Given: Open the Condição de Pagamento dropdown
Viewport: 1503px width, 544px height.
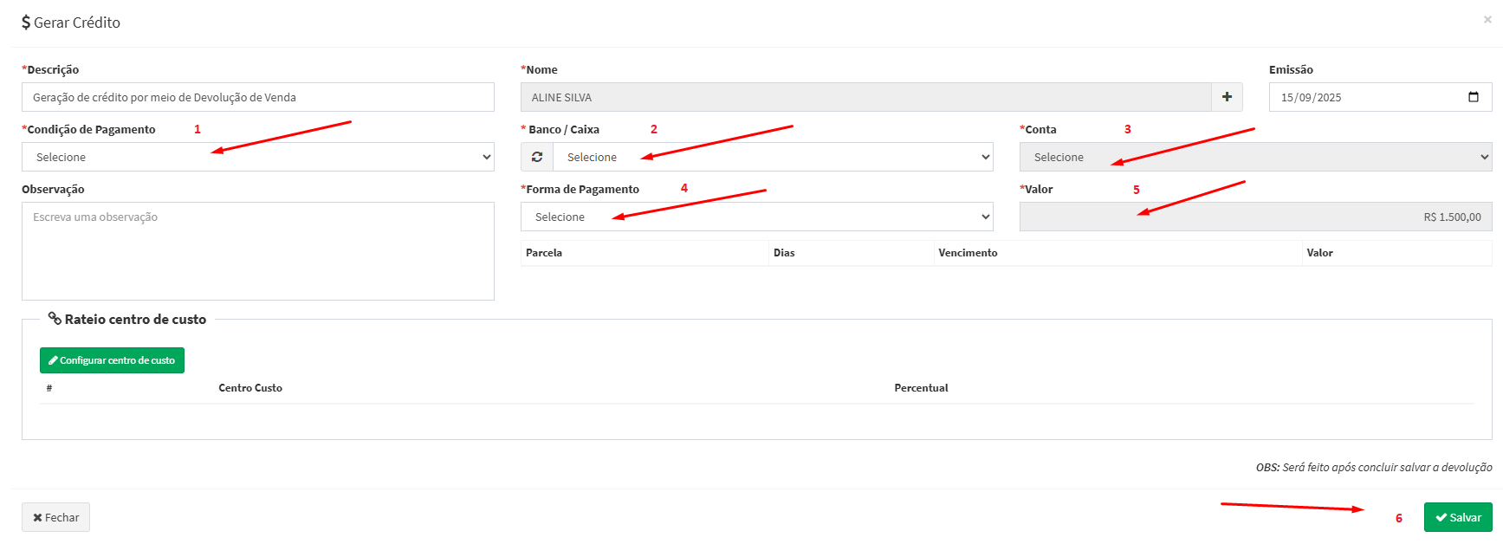Looking at the screenshot, I should tap(257, 157).
